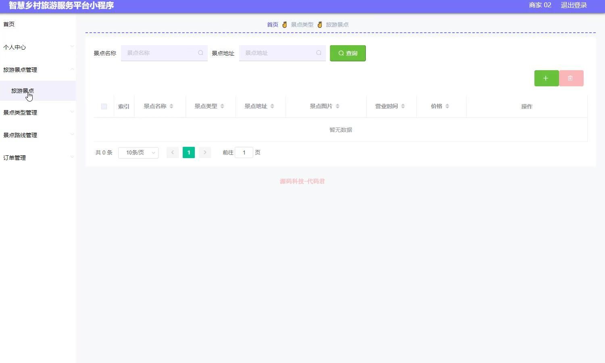
Task: Sort by 景点类型 column arrows
Action: (222, 106)
